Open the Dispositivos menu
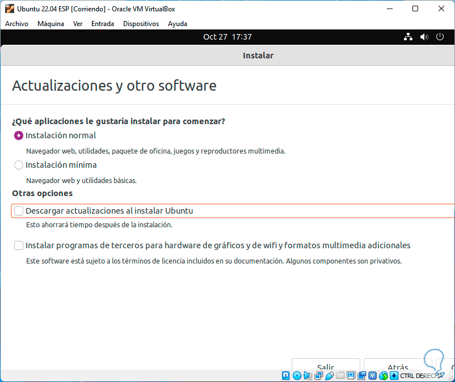Image resolution: width=455 pixels, height=382 pixels. [141, 24]
